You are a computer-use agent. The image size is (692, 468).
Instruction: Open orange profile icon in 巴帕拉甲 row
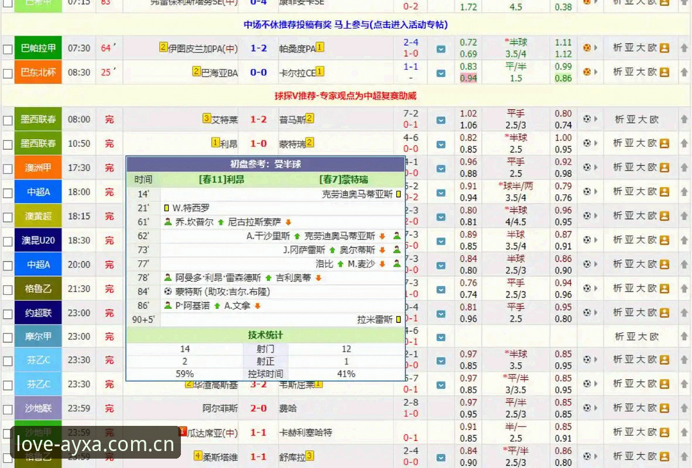[x=664, y=48]
